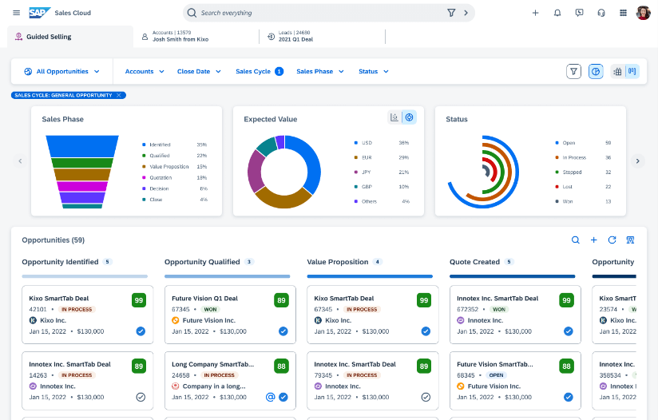
Task: Toggle checkmark on Innotex deal 672352
Action: pyautogui.click(x=569, y=331)
